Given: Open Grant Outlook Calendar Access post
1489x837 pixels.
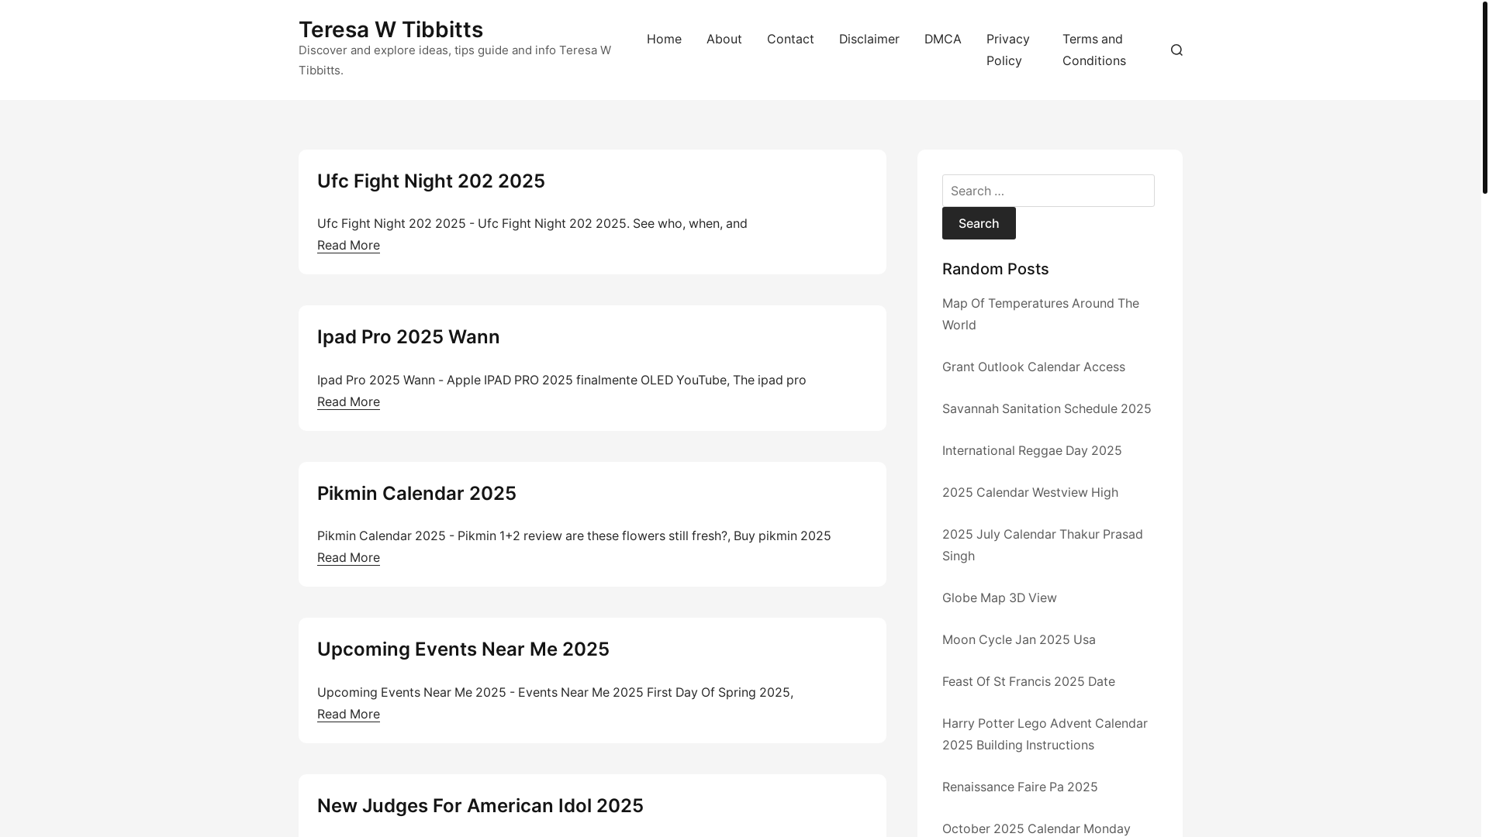Looking at the screenshot, I should [1033, 367].
